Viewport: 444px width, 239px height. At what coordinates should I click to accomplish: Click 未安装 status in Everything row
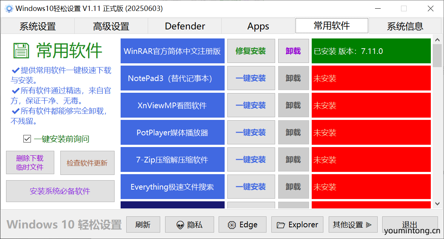coord(371,187)
